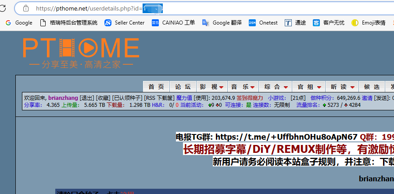Click the browser reload icon

pyautogui.click(x=3, y=8)
